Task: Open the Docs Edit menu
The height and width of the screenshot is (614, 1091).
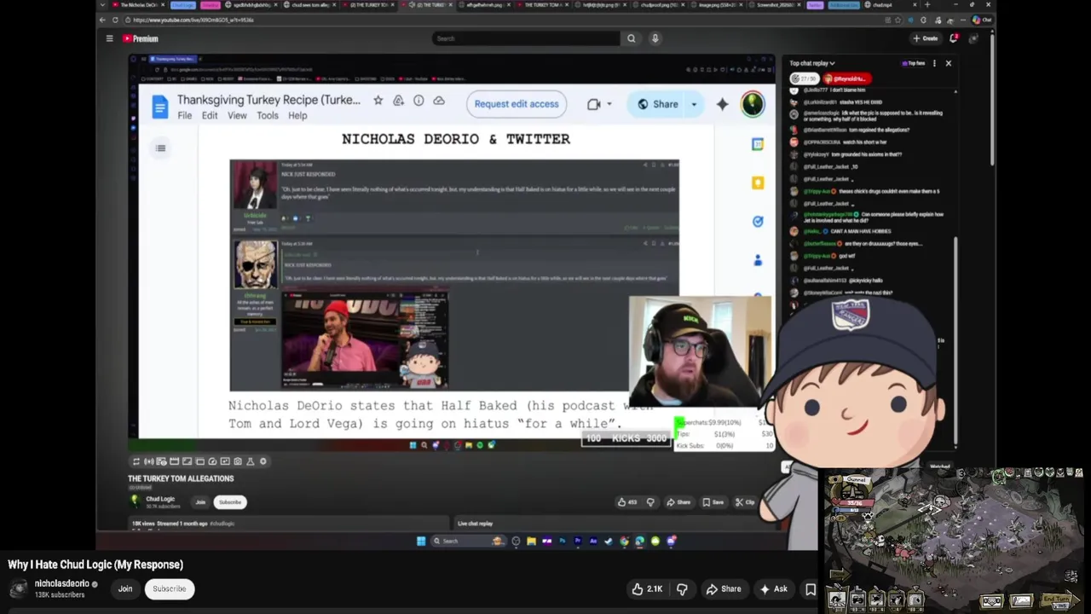Action: point(210,116)
